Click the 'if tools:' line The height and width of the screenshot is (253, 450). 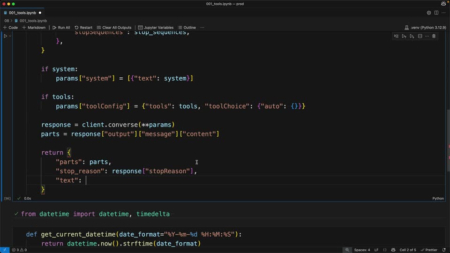[57, 97]
